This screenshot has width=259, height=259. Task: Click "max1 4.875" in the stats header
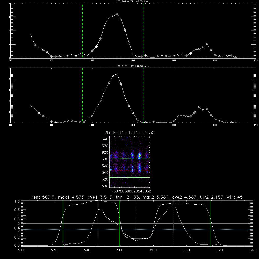(71, 197)
